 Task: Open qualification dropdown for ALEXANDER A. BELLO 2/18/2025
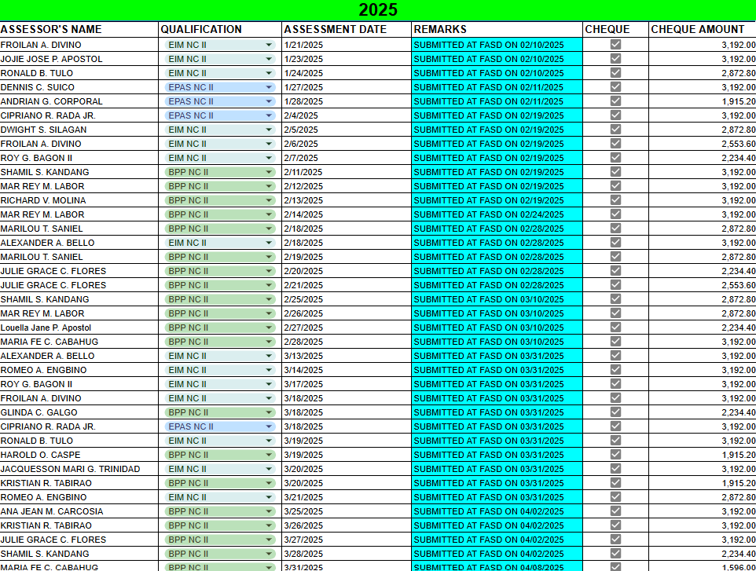(x=269, y=243)
